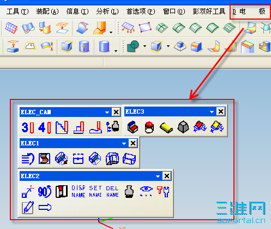Click the red dome cylinder icon in ELEC3
This screenshot has width=271, height=229.
point(149,127)
